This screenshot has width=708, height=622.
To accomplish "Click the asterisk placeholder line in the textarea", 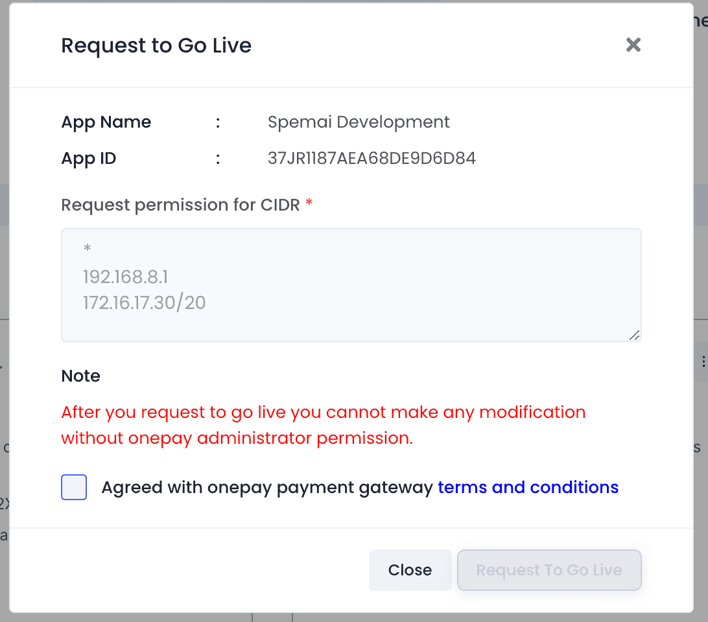I will click(x=88, y=249).
